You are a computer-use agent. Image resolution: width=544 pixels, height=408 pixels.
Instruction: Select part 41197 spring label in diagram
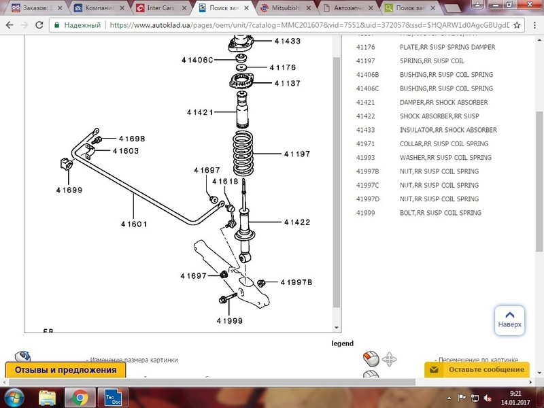coord(296,154)
